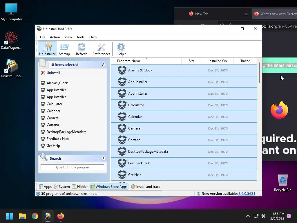297x223 pixels.
Task: Sort by Installed On column header
Action: tap(218, 61)
